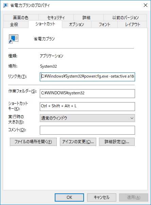The image size is (151, 205).
Task: Click the ショートカットキー field showing Ctrl + Shift + Alt + L
Action: (x=87, y=107)
